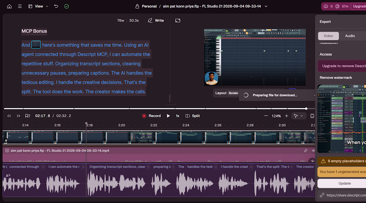Viewport: 366px width, 203px height.
Task: Click the canvas aspect ratio icon
Action: tap(178, 21)
